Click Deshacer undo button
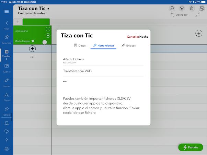The height and width of the screenshot is (155, 207). tap(179, 15)
